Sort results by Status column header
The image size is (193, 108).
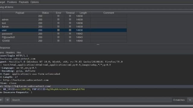click(x=45, y=13)
